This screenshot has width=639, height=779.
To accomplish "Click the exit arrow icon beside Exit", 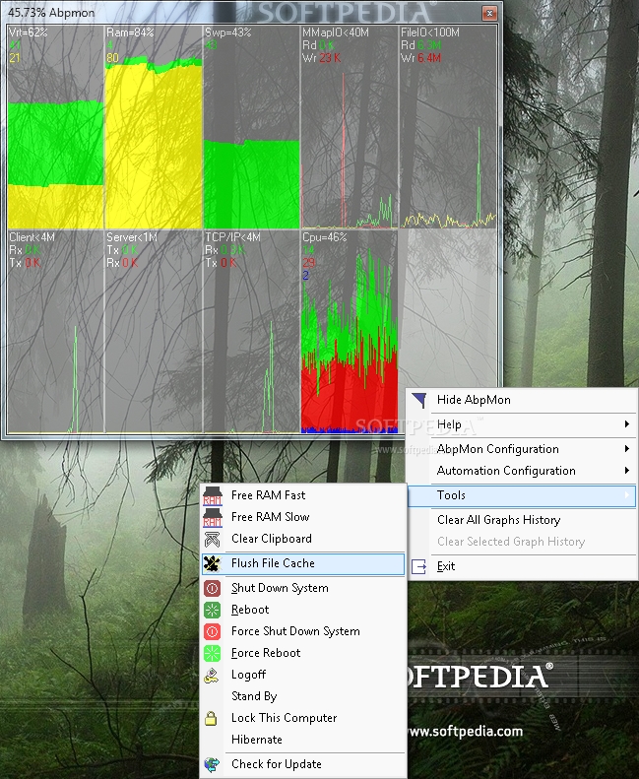I will [419, 567].
